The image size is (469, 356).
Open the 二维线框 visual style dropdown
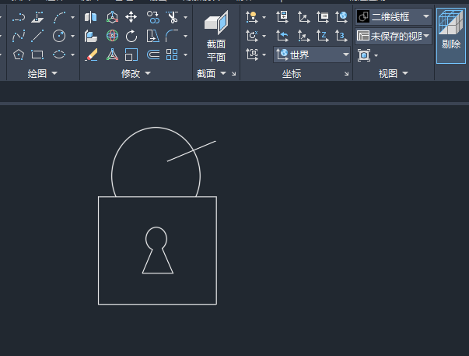pyautogui.click(x=394, y=17)
